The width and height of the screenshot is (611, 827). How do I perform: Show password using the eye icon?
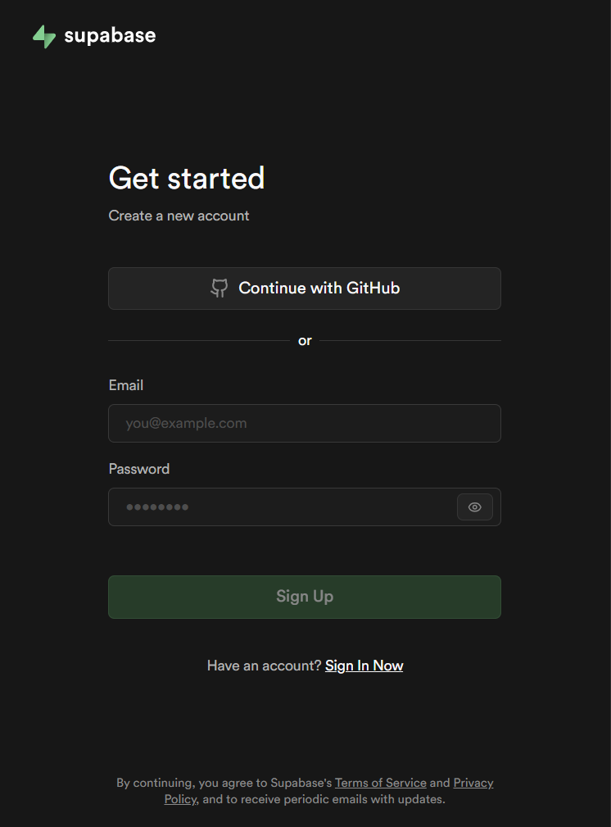pyautogui.click(x=475, y=507)
